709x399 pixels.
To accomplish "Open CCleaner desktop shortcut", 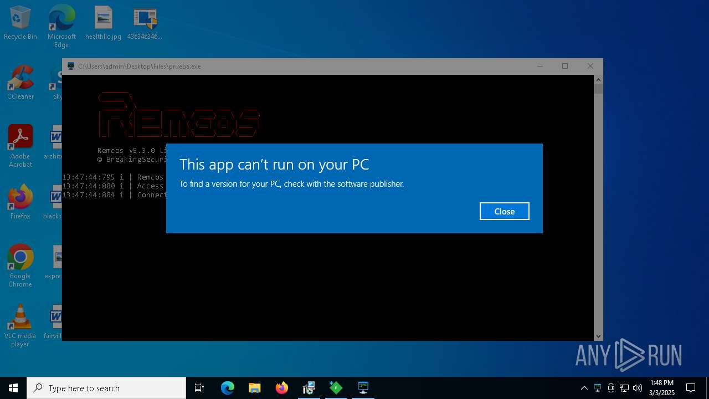I will click(20, 83).
